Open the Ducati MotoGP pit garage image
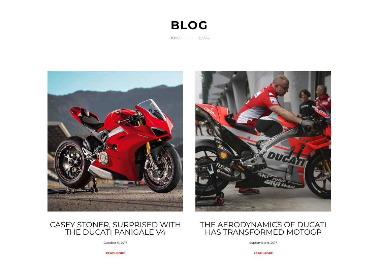Image resolution: width=379 pixels, height=268 pixels. click(x=263, y=141)
